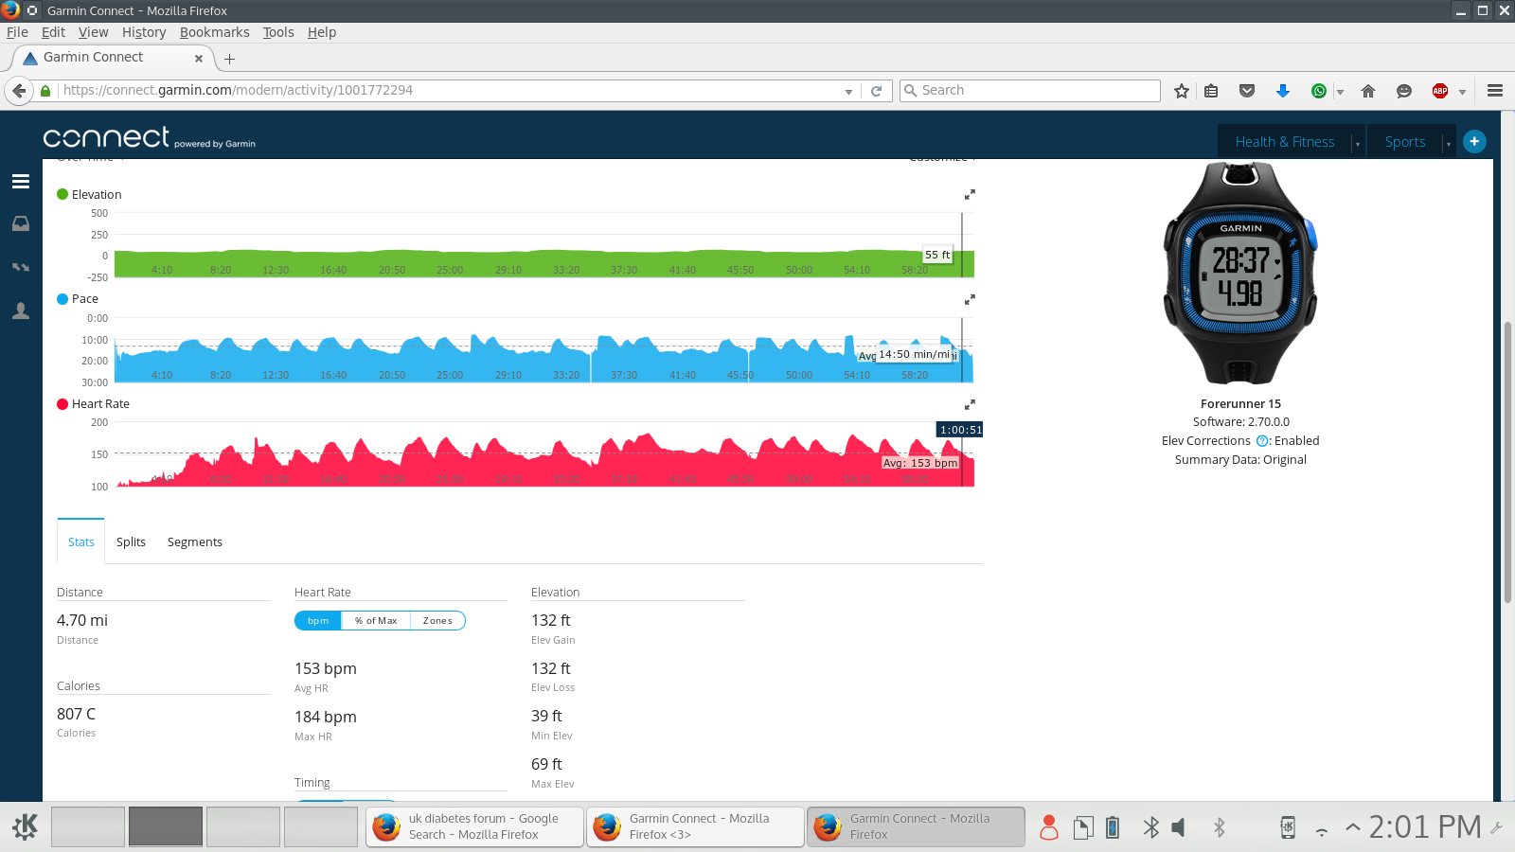Click the site security padlock icon
The image size is (1515, 852).
(45, 91)
